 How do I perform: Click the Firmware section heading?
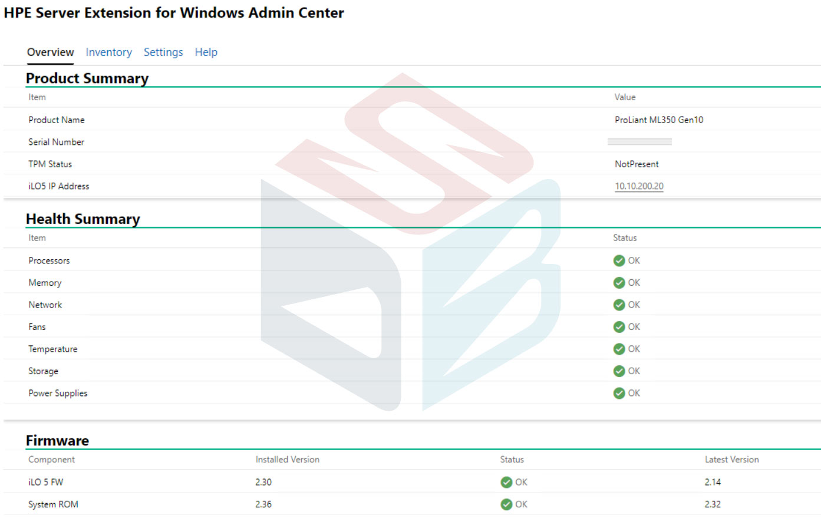coord(57,440)
